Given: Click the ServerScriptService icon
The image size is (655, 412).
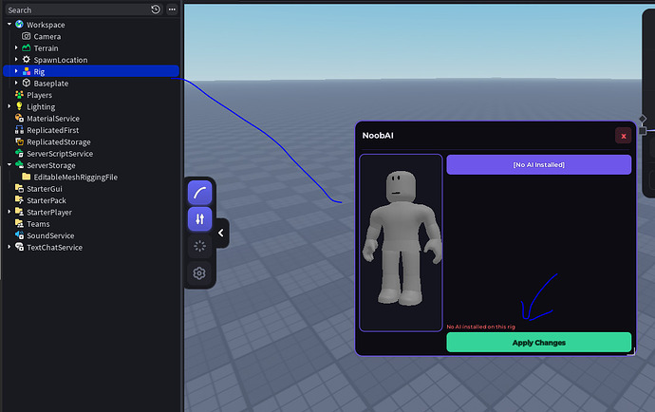Looking at the screenshot, I should [x=19, y=153].
